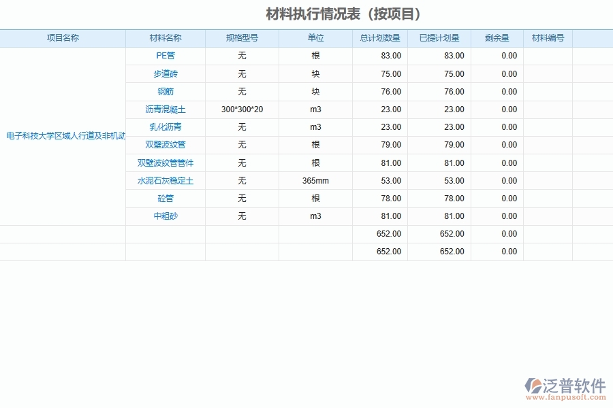Open the 砼管 material link

pyautogui.click(x=166, y=198)
